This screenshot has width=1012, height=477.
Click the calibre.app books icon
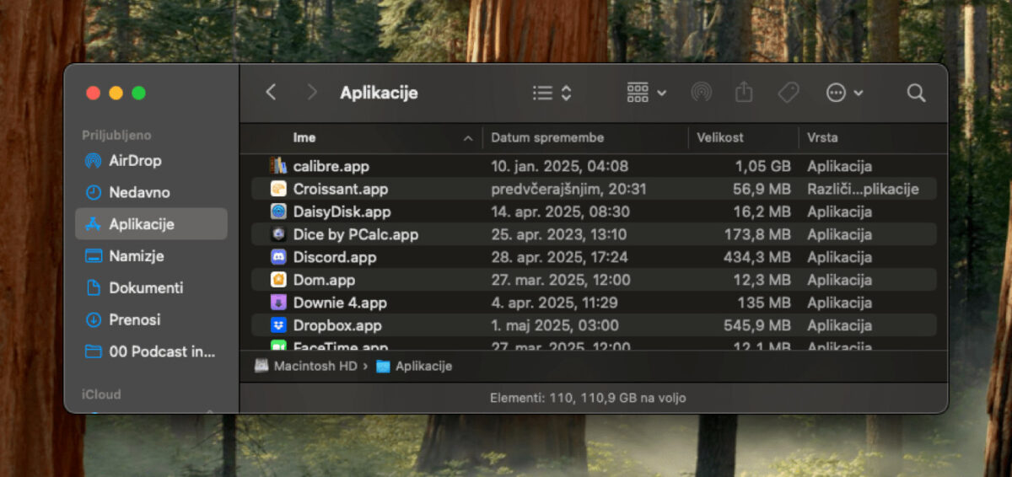(x=278, y=166)
